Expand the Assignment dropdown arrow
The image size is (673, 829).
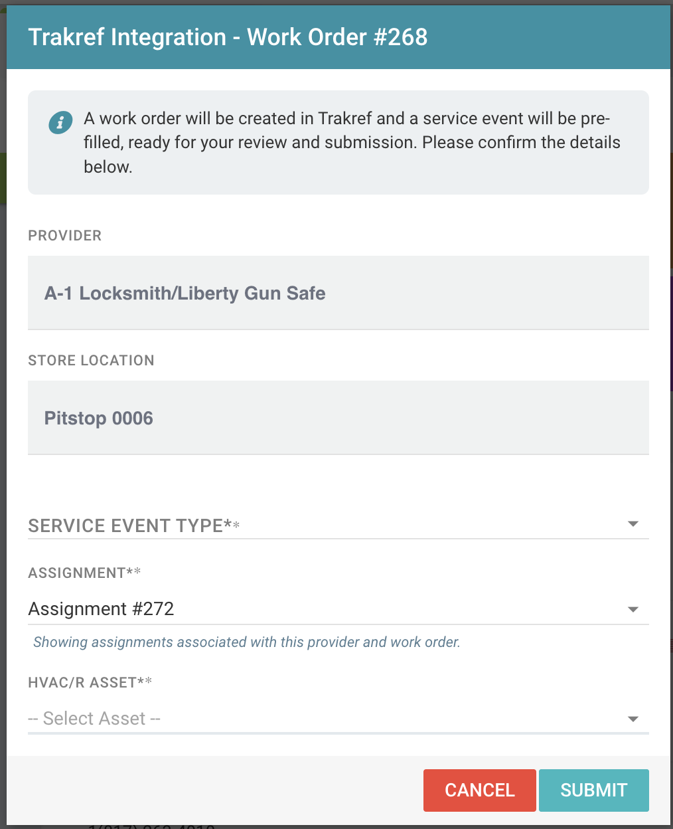(x=633, y=609)
